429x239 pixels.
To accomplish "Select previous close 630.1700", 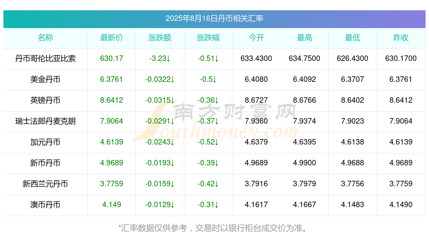I will (x=401, y=59).
